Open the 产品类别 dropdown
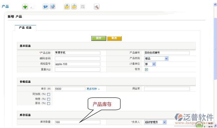Viewport: 217px width, 128px height. (156, 59)
